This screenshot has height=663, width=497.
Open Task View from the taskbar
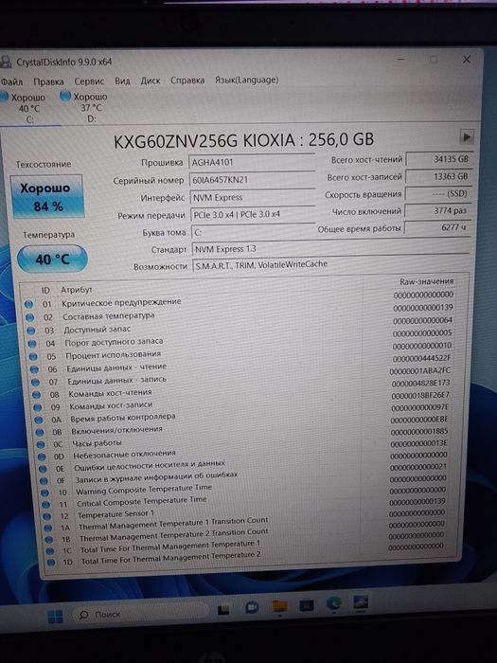pyautogui.click(x=223, y=609)
